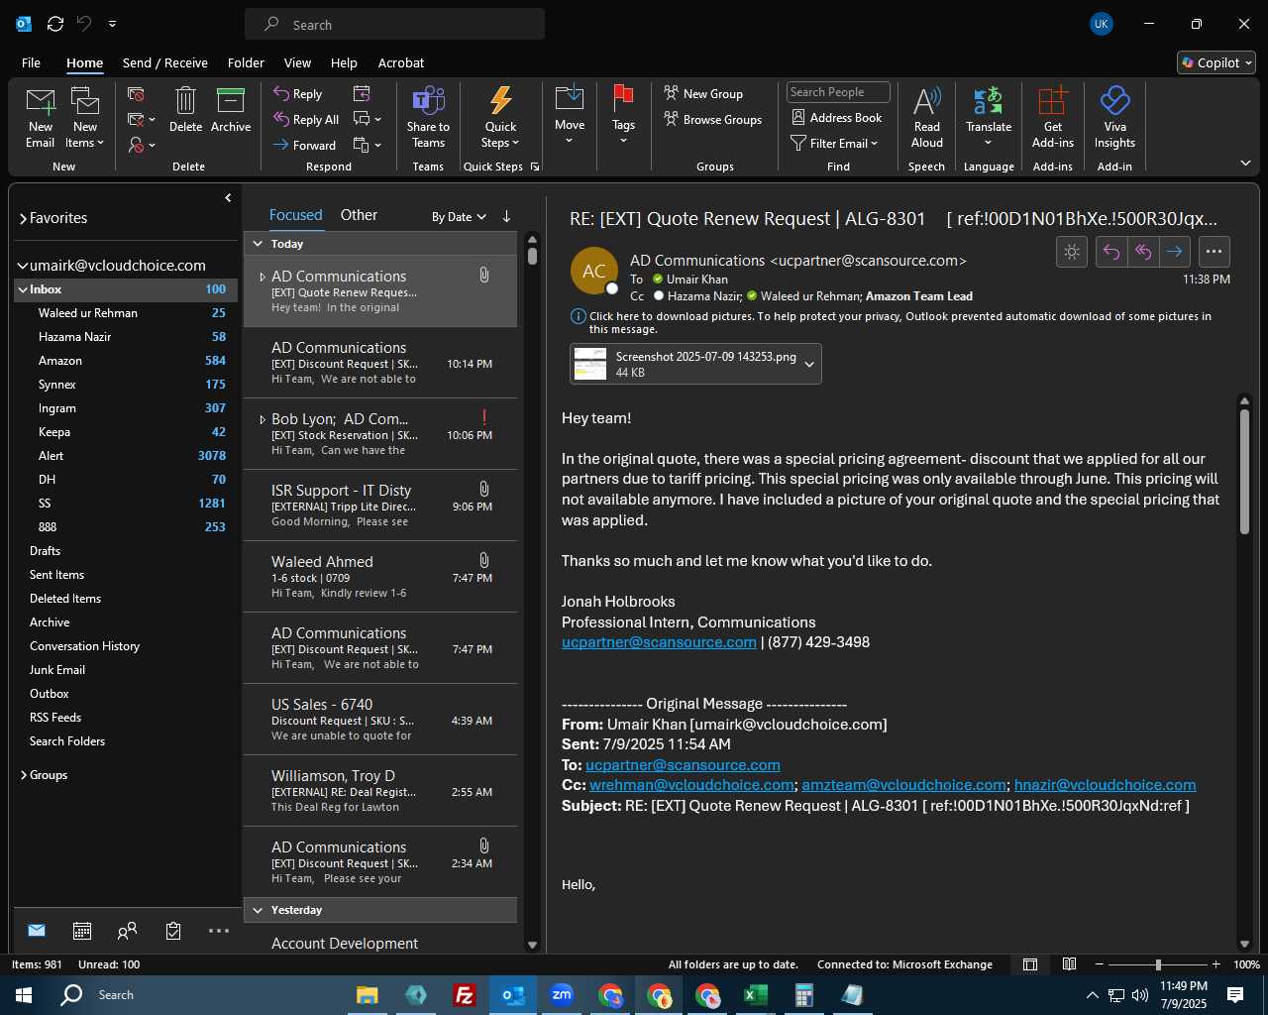Collapse the Inbox folder tree

[23, 289]
